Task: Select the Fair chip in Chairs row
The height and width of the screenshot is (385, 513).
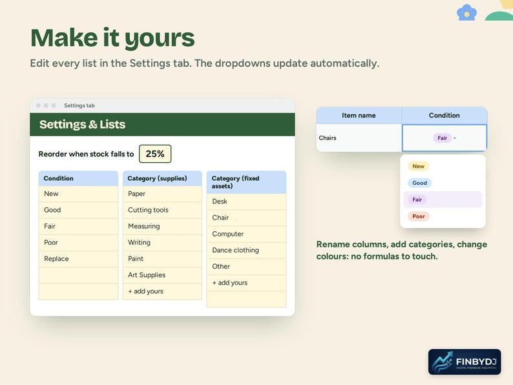Action: (443, 138)
